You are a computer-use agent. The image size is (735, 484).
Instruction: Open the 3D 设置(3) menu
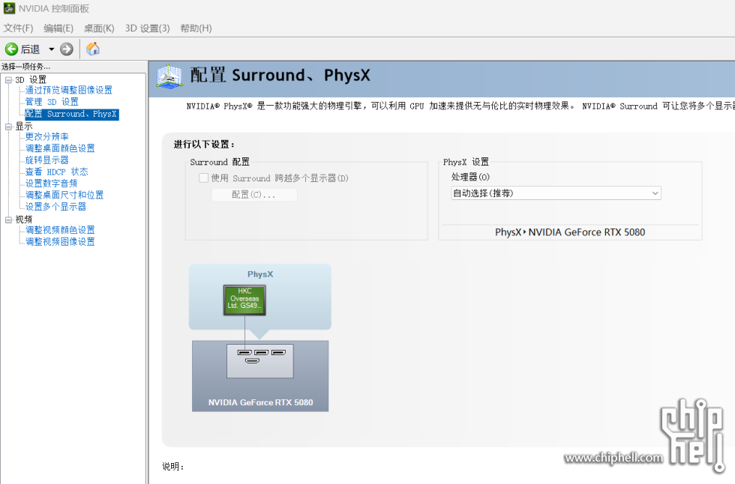[x=147, y=28]
